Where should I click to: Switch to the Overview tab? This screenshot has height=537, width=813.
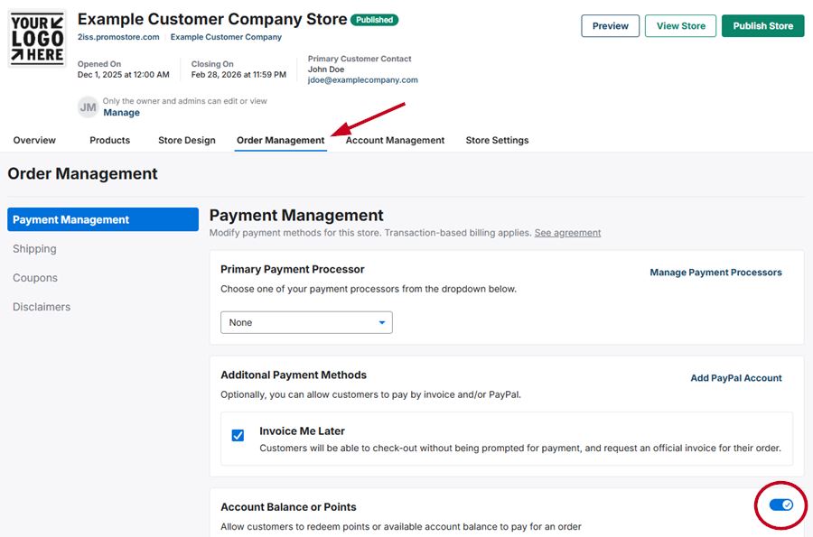(x=34, y=140)
